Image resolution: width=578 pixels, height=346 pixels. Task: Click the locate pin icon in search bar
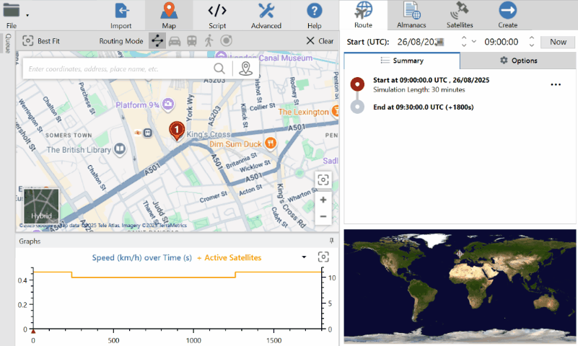pyautogui.click(x=246, y=68)
